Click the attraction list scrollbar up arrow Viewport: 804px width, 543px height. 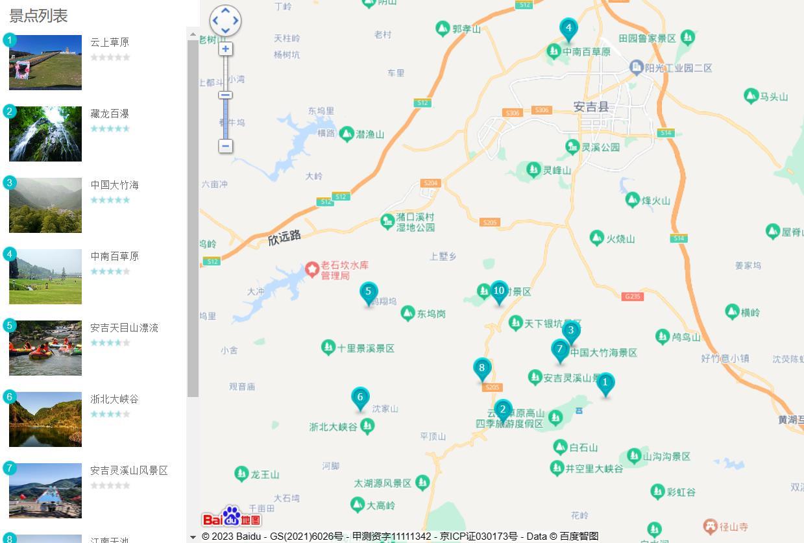pos(193,33)
